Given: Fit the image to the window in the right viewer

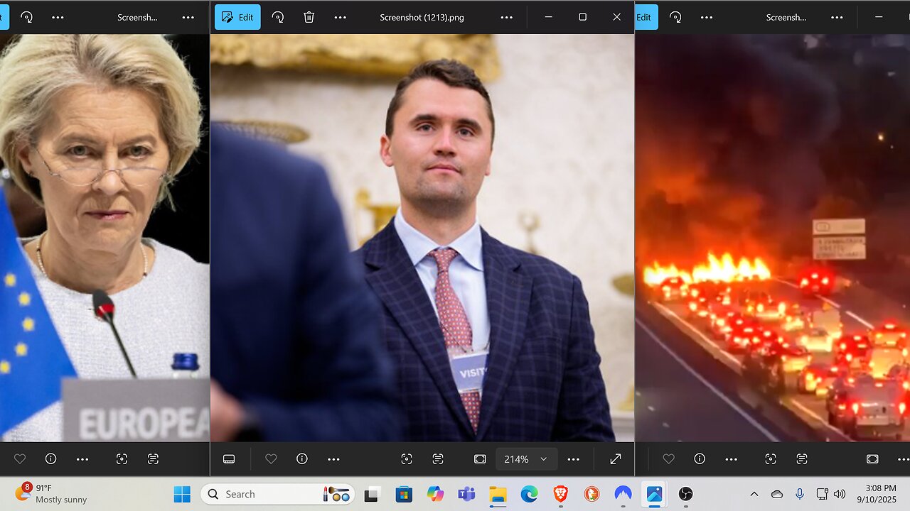Looking at the screenshot, I should 872,459.
